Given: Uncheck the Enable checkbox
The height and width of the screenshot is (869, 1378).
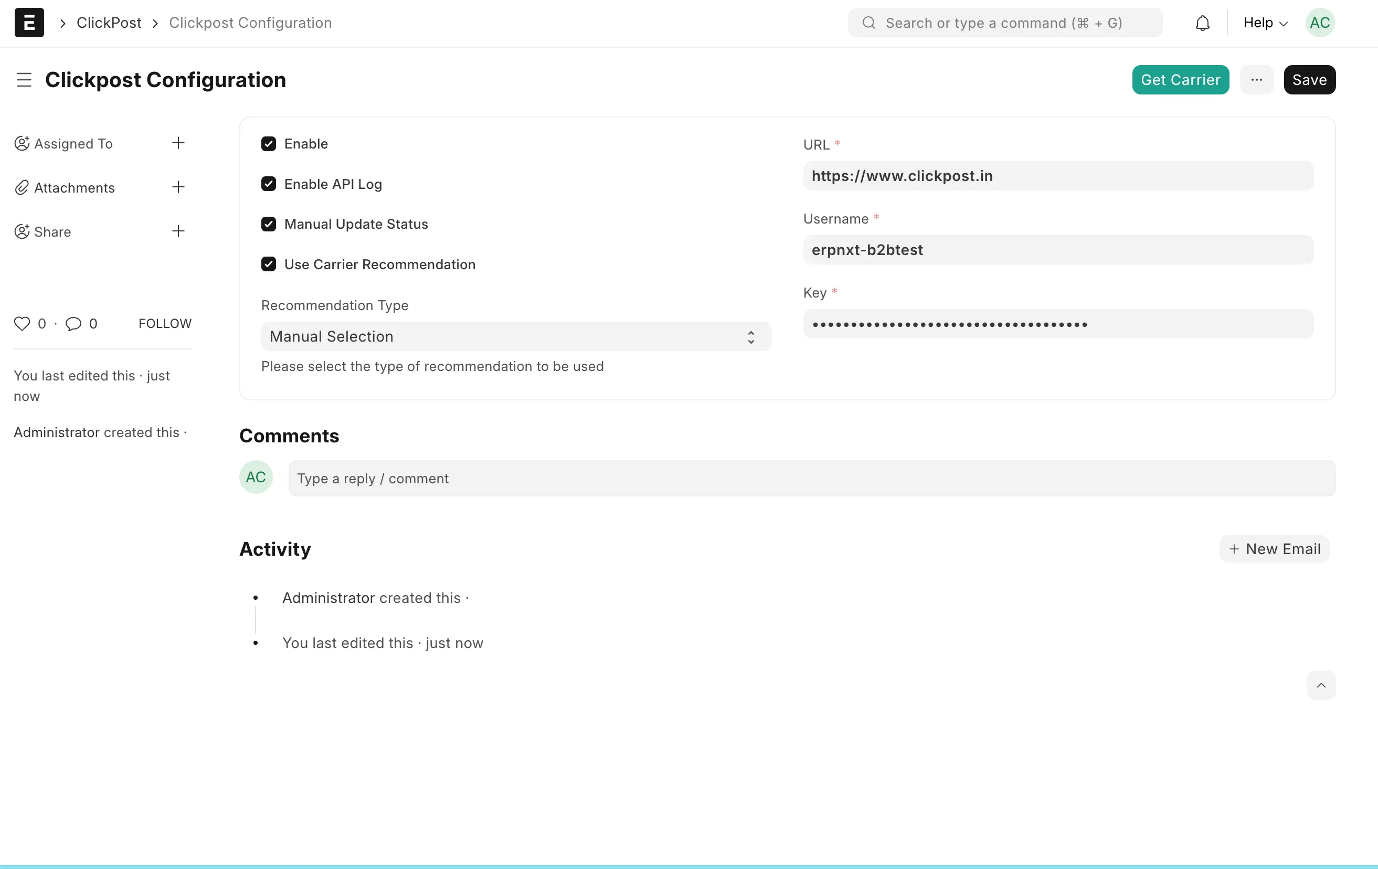Looking at the screenshot, I should (268, 144).
